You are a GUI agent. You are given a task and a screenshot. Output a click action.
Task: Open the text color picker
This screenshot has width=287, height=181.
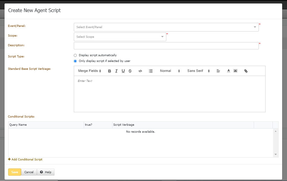point(229,71)
